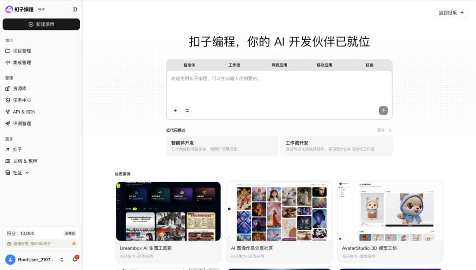
Task: Open the Dreambox AI 生图工具箱 case thumbnail
Action: (x=168, y=211)
